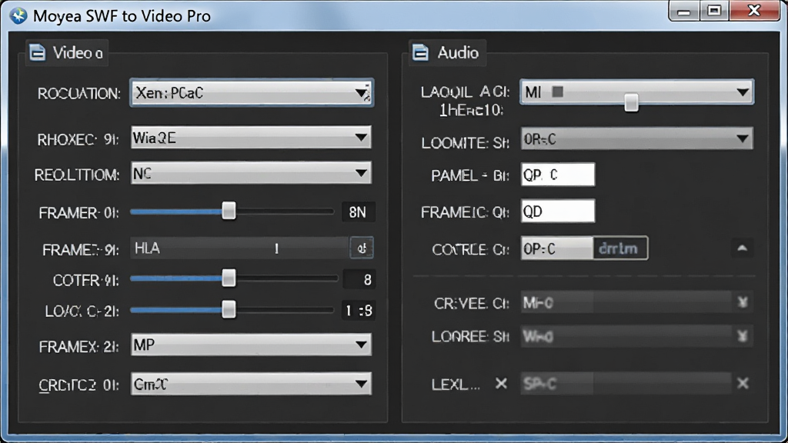Open the ROCUATION dropdown showing Xen:PCaC
The height and width of the screenshot is (443, 788).
click(x=252, y=93)
